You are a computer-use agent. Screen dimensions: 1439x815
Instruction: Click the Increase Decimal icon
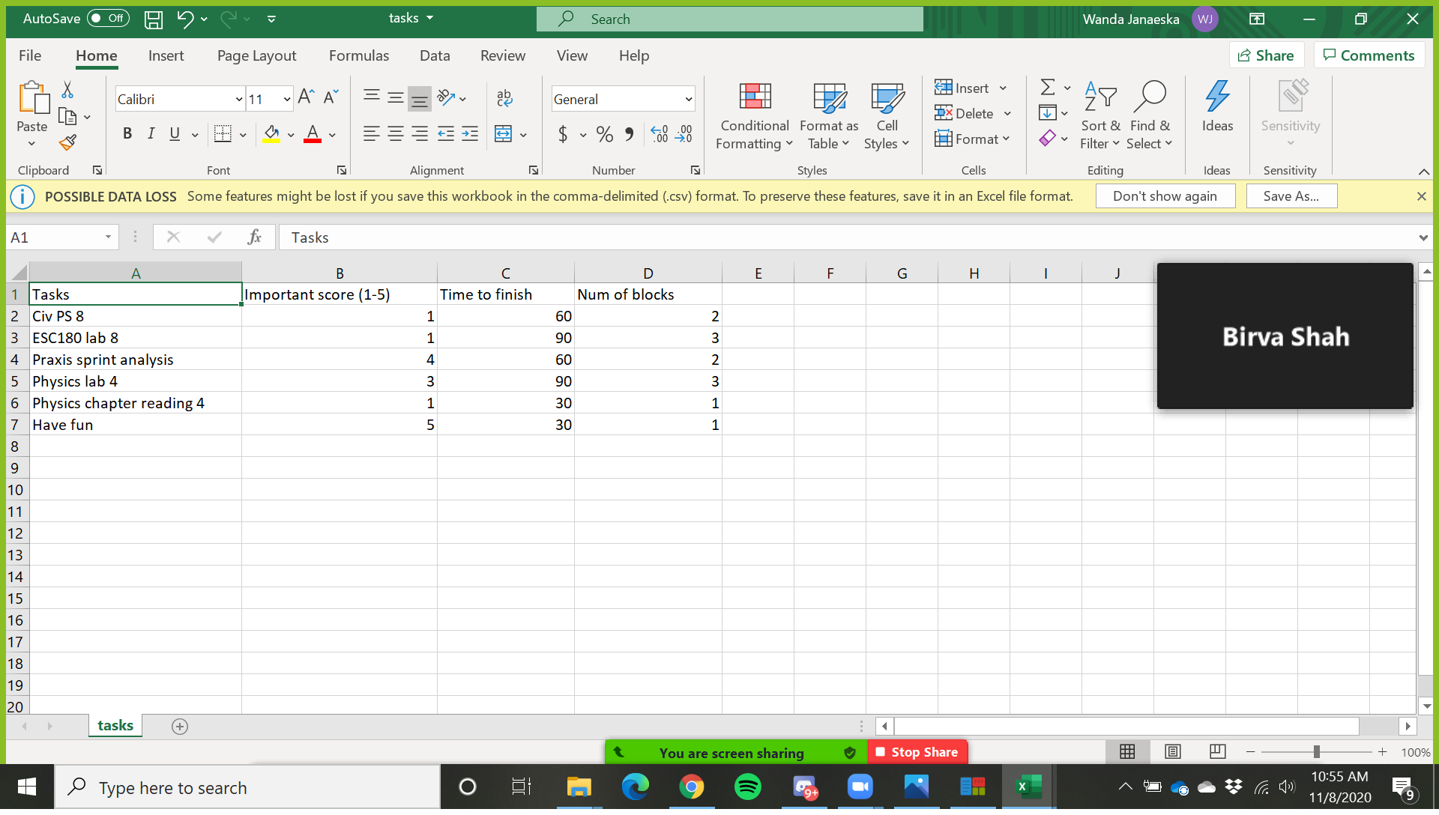(x=659, y=135)
